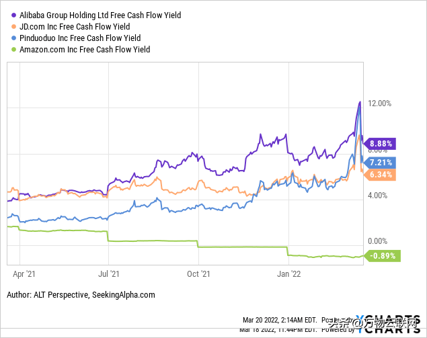Click the -0.89% Amazon value tag
The height and width of the screenshot is (338, 427).
point(383,256)
